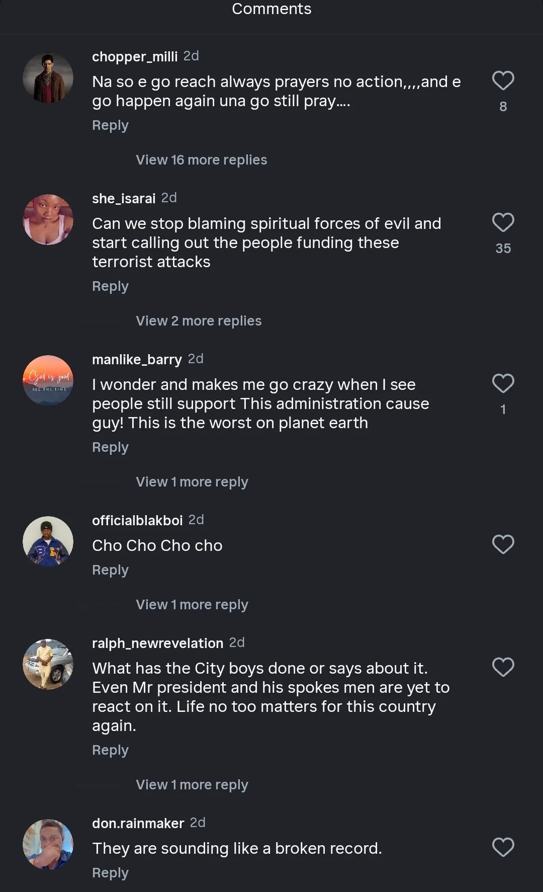Like manlike_barry's comment
This screenshot has height=892, width=543.
click(x=503, y=384)
